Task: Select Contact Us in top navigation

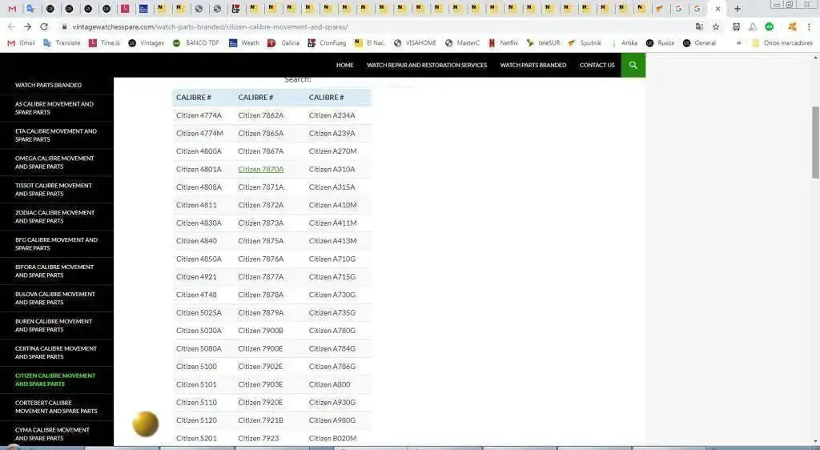Action: 597,65
